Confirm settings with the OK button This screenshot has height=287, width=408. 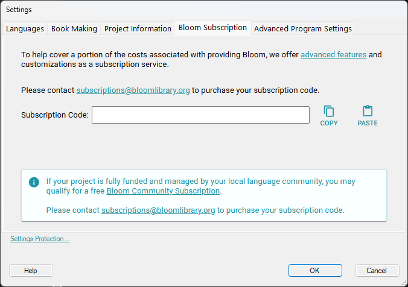coord(315,271)
